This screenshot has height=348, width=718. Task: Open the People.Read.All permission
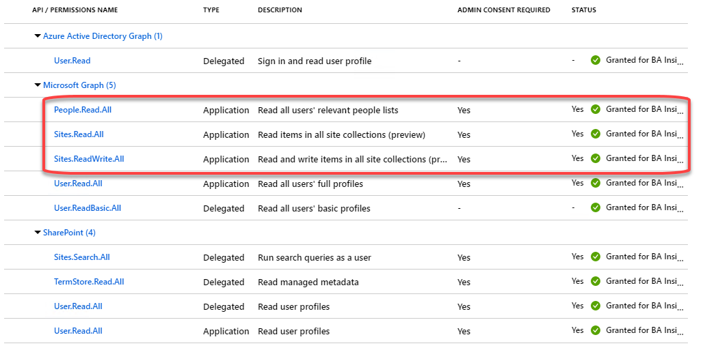[82, 110]
